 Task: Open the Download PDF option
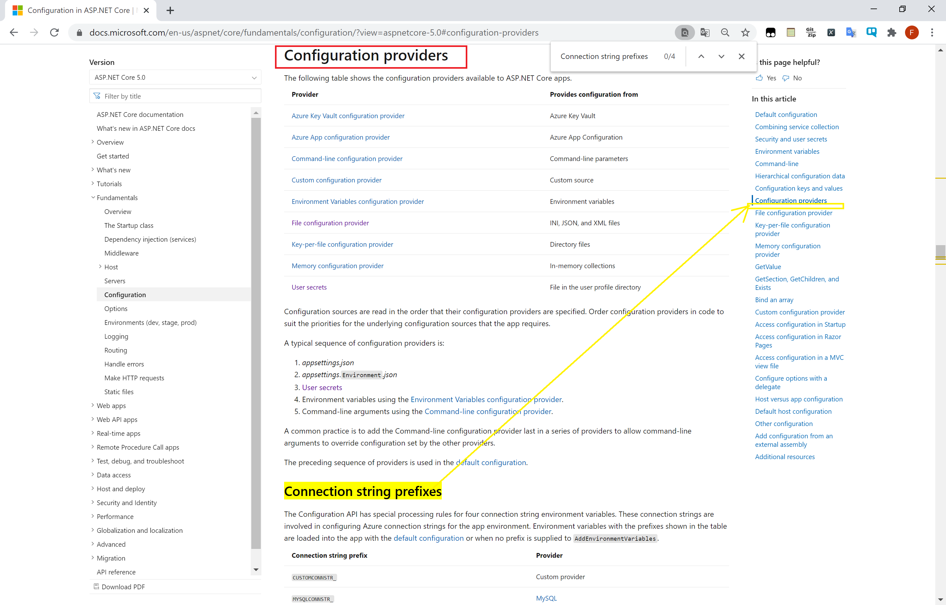pos(123,586)
